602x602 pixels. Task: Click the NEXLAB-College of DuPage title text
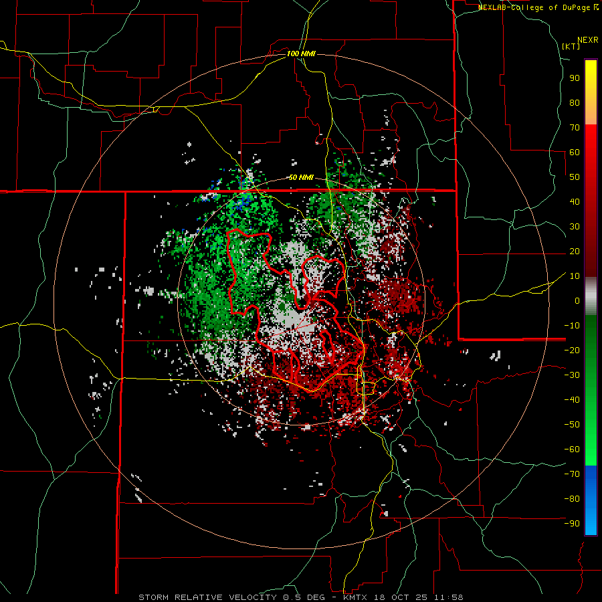point(535,7)
